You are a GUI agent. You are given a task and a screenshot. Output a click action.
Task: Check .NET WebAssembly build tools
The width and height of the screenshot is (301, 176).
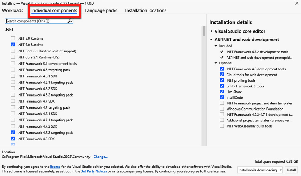pos(222,126)
